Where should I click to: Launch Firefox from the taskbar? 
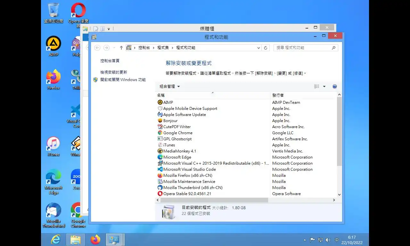pyautogui.click(x=95, y=240)
